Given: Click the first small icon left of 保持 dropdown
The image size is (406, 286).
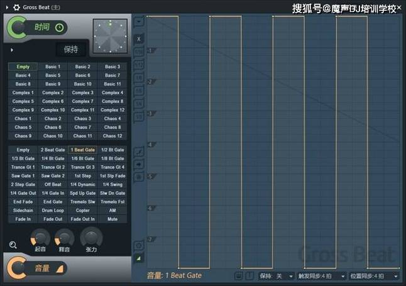Looking at the screenshot, I should point(238,276).
